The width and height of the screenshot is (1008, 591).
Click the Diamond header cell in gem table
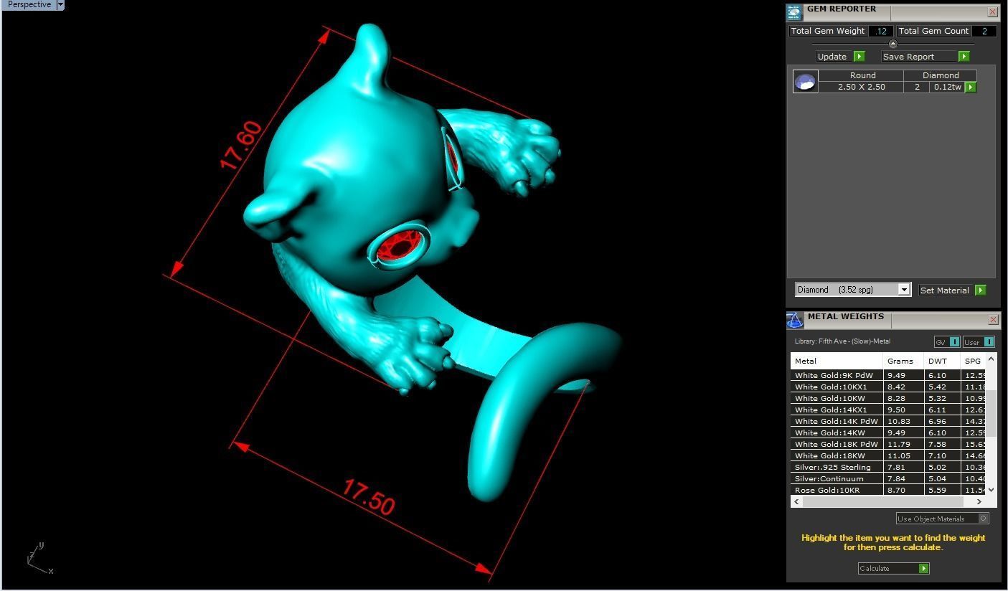(x=940, y=75)
